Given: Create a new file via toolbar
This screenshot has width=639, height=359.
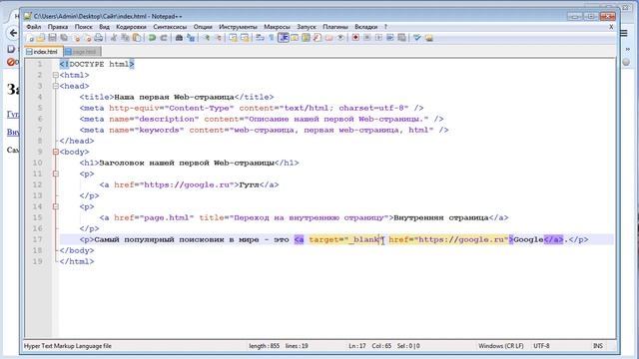Looking at the screenshot, I should (x=29, y=38).
